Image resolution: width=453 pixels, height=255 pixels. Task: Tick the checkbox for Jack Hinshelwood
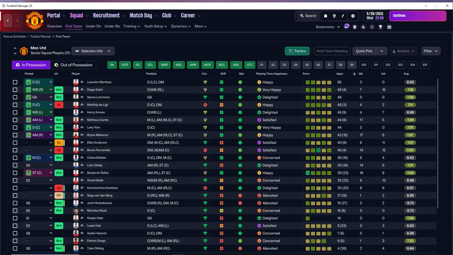point(15,203)
